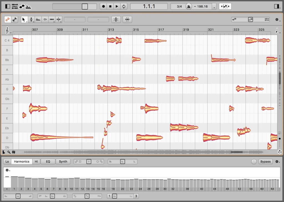Toggle the wrench edit mode button
284x202 pixels.
(14, 19)
